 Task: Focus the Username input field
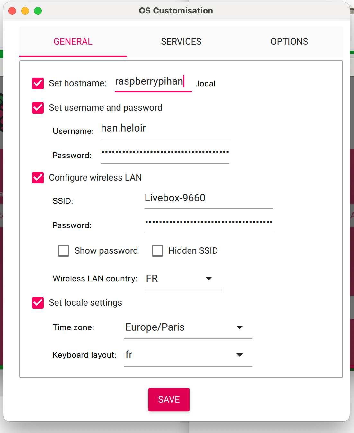165,129
